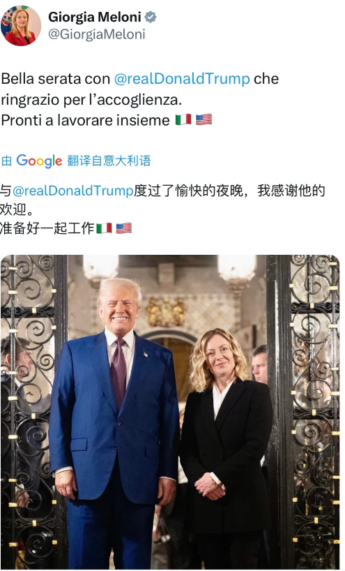345x571 pixels.
Task: Click the '由' character before Google logo
Action: tap(6, 161)
